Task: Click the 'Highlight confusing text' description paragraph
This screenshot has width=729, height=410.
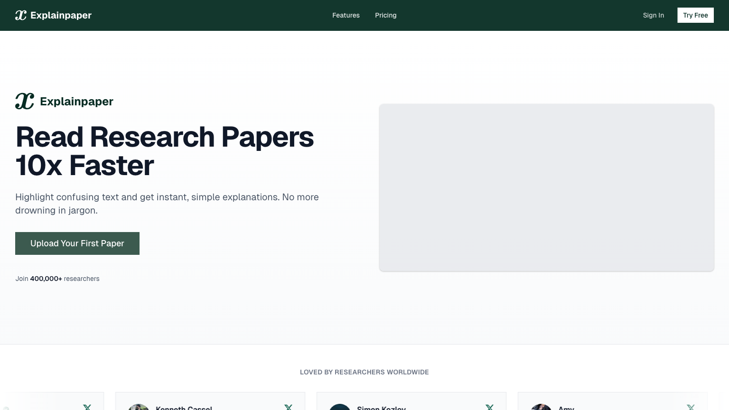Action: pyautogui.click(x=167, y=204)
